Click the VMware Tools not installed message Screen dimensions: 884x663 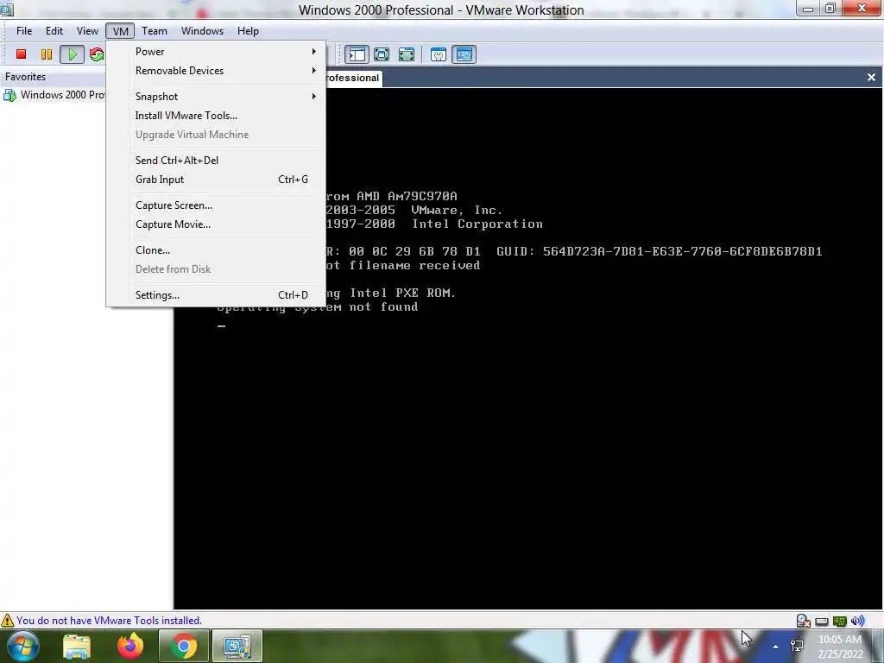point(109,621)
